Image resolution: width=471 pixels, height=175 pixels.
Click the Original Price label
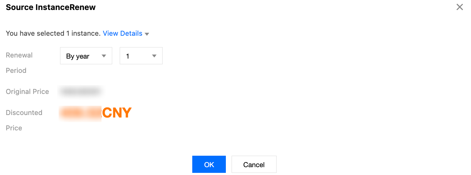point(27,92)
